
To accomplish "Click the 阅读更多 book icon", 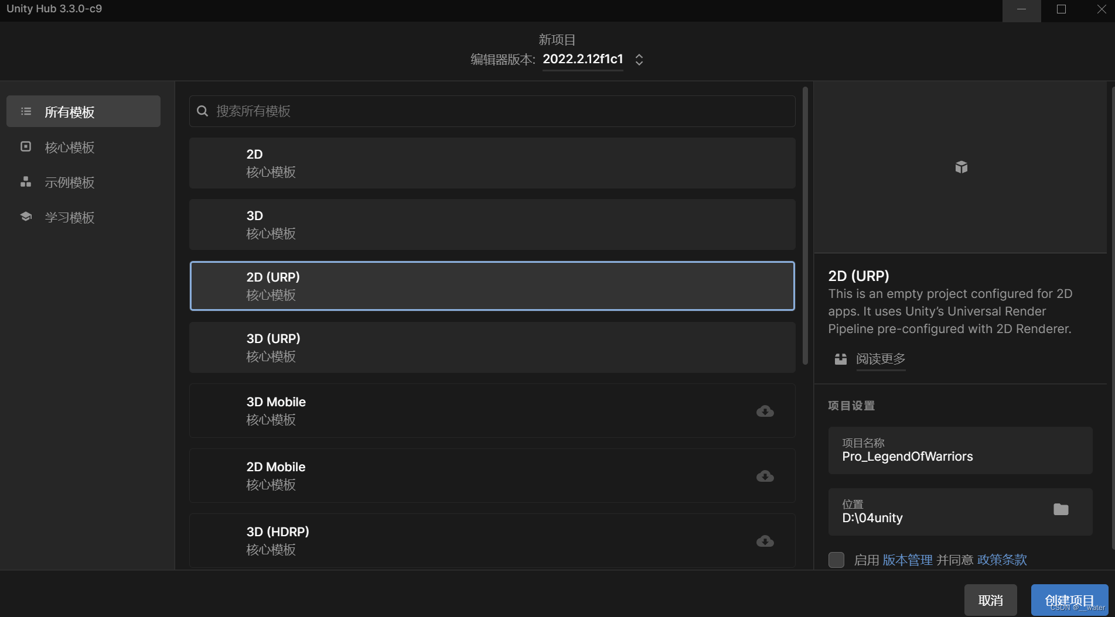I will (841, 359).
